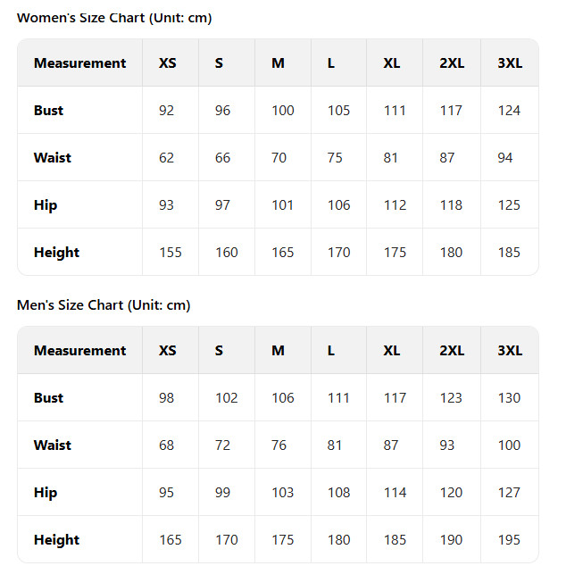Select the L header in Men's chart

tap(331, 351)
